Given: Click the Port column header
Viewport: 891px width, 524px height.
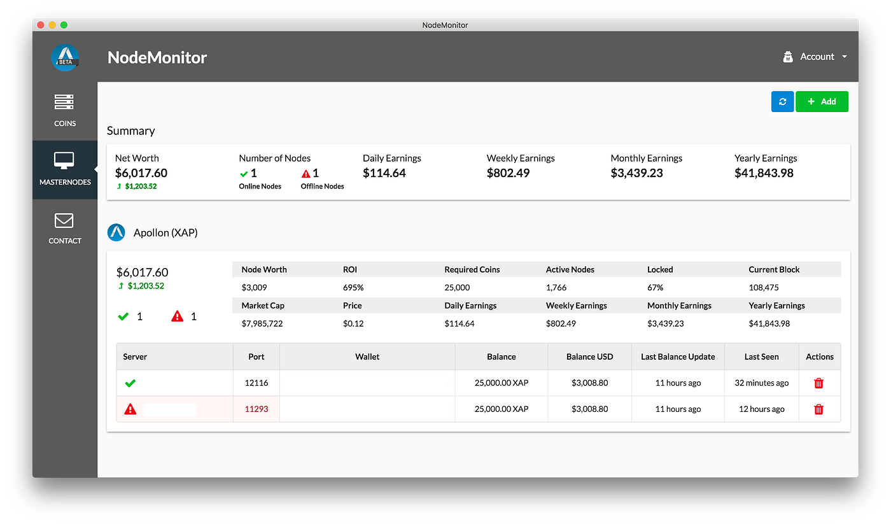Looking at the screenshot, I should coord(256,357).
